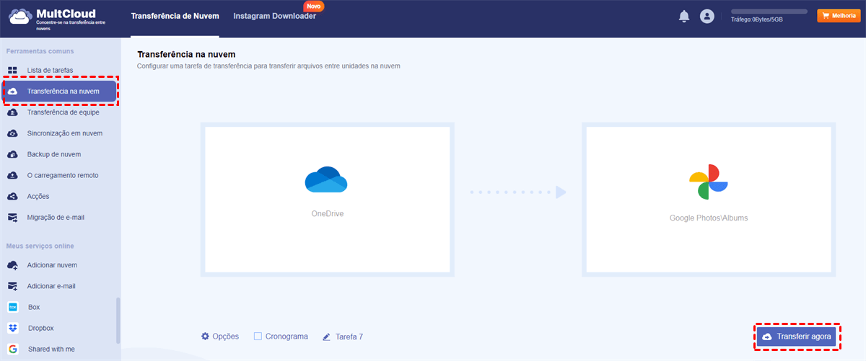Click the Migração de e-mail icon

(13, 217)
